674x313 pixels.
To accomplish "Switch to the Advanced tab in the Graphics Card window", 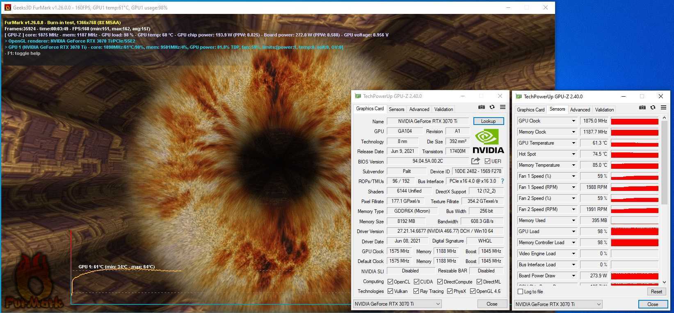I will tap(419, 109).
